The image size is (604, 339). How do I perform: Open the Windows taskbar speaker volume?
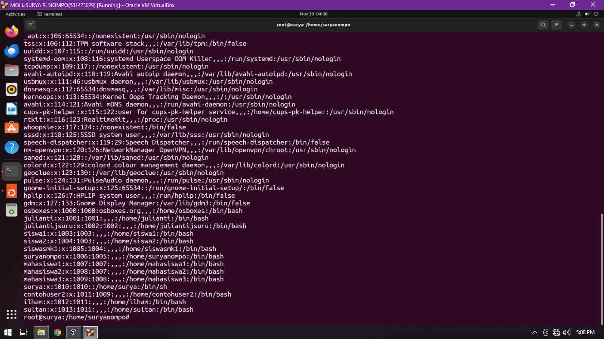tap(567, 332)
